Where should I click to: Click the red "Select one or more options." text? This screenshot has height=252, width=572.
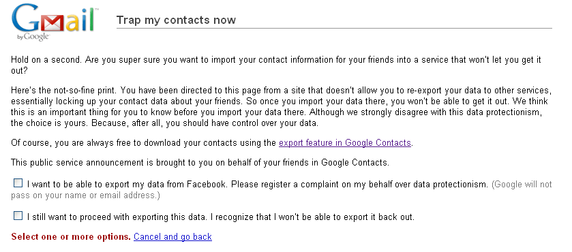pyautogui.click(x=71, y=237)
